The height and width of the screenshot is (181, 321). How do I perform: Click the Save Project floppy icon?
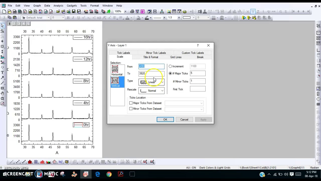pyautogui.click(x=73, y=11)
